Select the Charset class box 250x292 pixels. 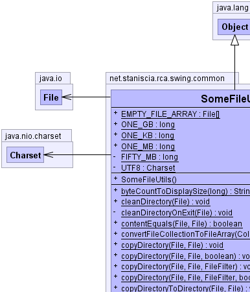[25, 155]
